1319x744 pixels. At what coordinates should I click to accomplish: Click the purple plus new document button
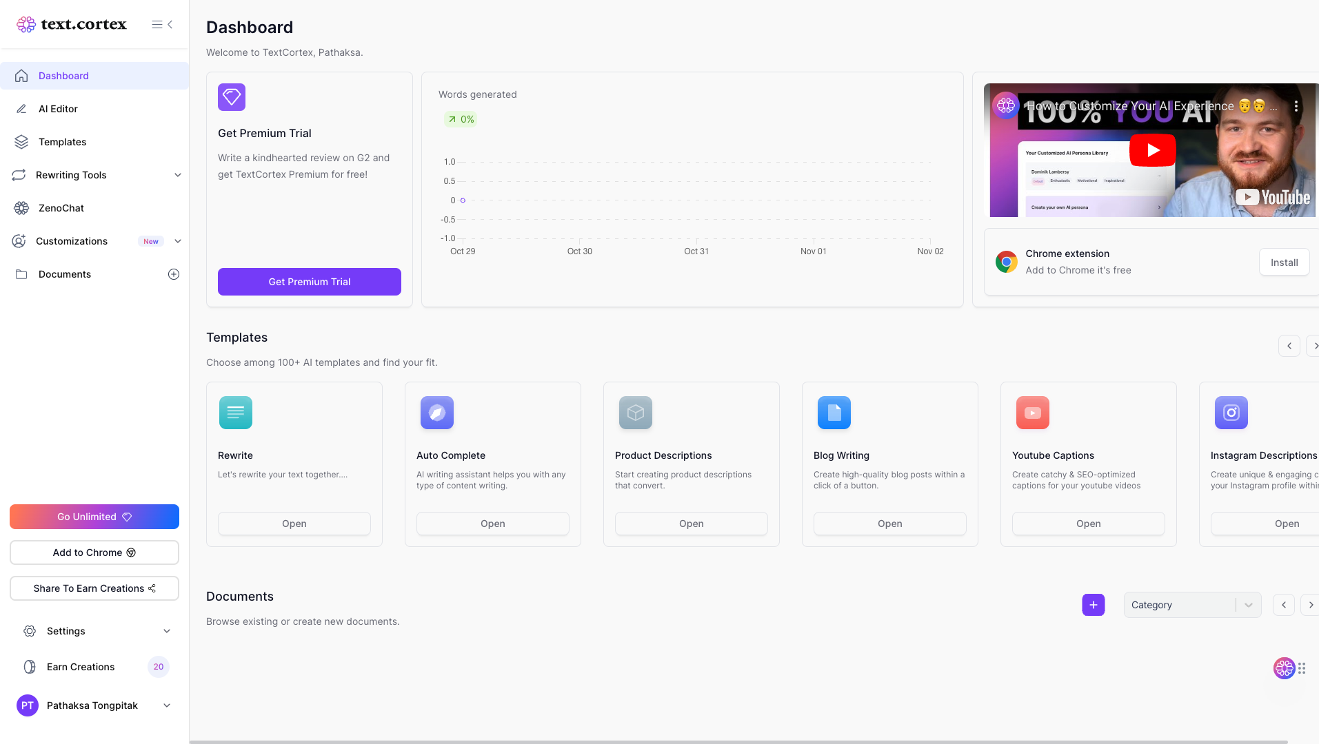1093,605
